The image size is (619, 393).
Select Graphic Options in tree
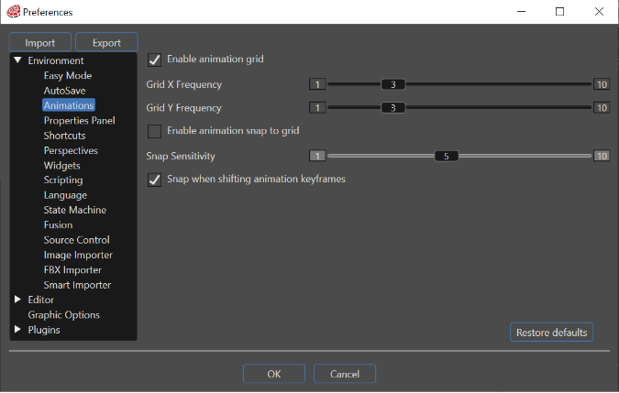click(x=63, y=315)
